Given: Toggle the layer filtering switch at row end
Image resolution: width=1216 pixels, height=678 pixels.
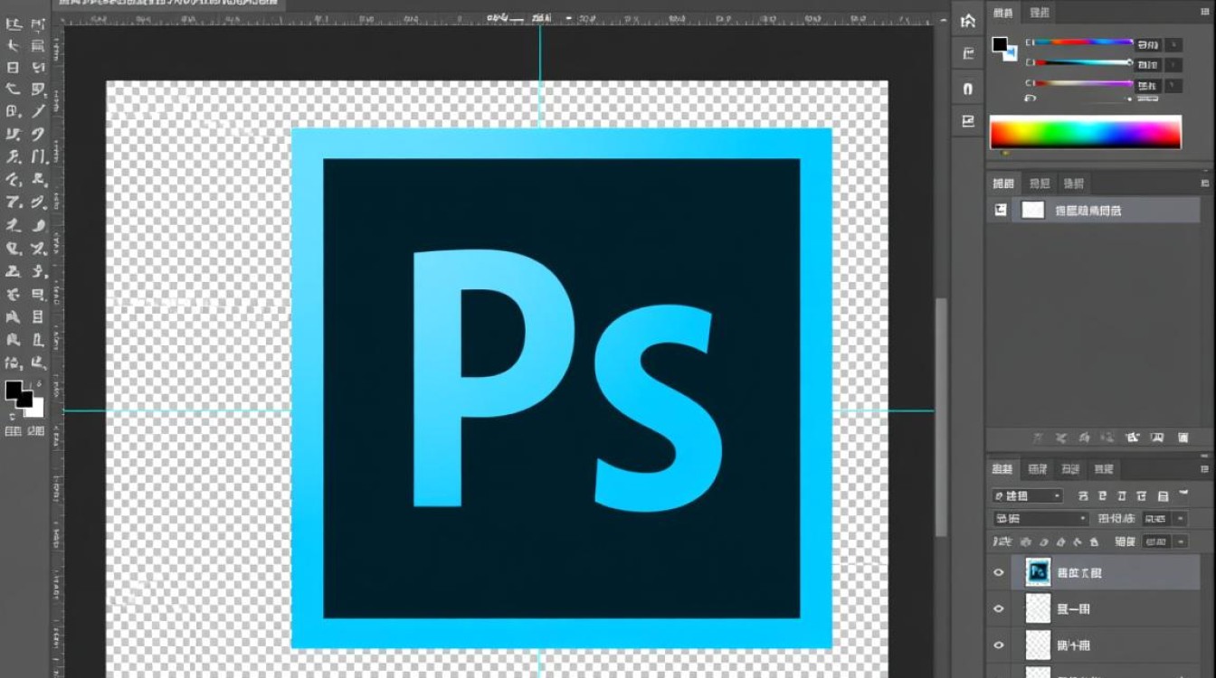Looking at the screenshot, I should click(x=1183, y=494).
